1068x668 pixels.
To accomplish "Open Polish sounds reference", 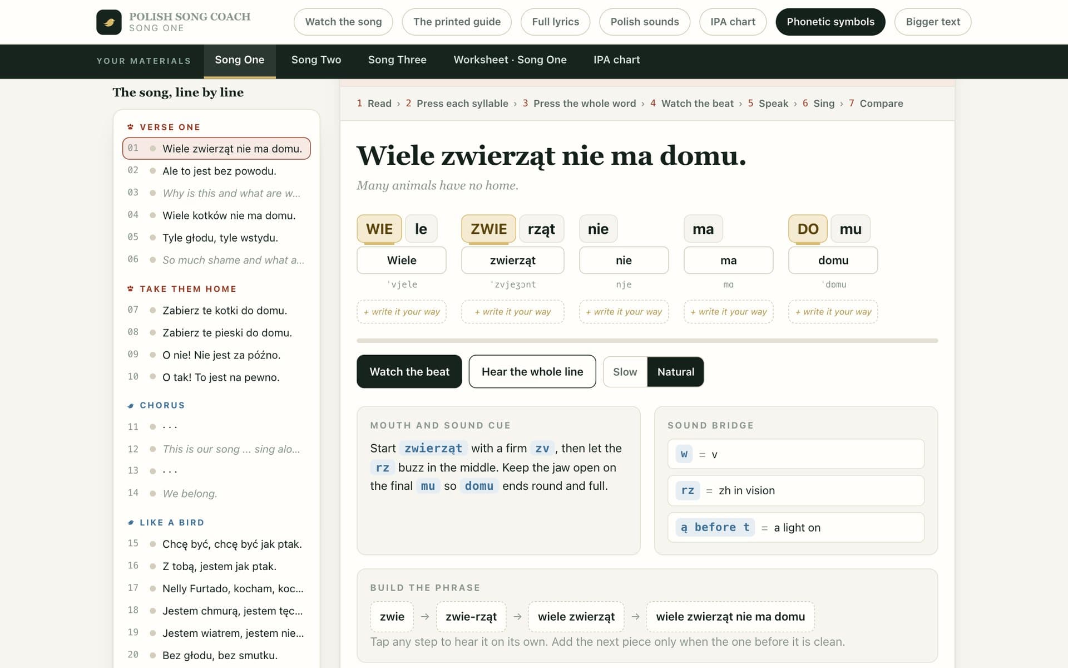I will pos(645,22).
